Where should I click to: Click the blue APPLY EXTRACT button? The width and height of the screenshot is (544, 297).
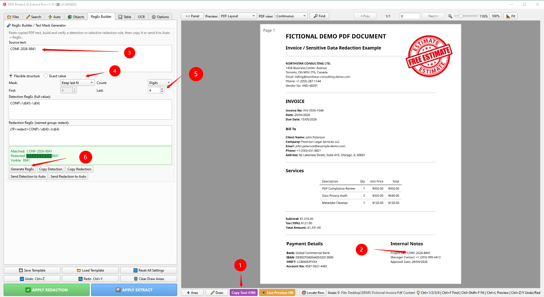point(134,290)
